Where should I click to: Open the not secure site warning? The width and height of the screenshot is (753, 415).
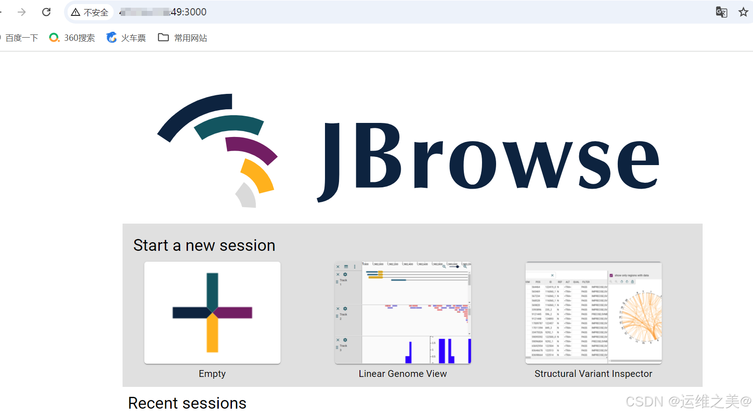point(90,12)
